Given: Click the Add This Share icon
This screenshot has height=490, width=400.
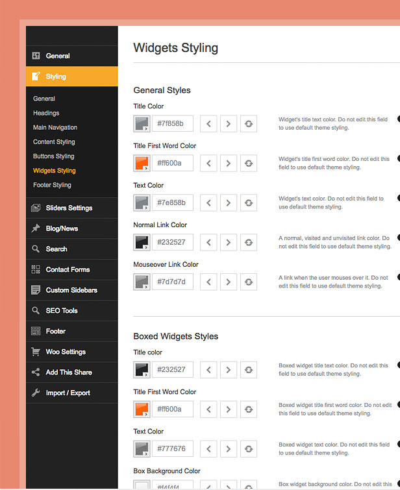Looking at the screenshot, I should click(36, 372).
